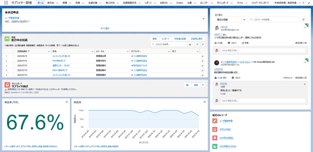Click the 新規 button to create a quote

[x=154, y=39]
